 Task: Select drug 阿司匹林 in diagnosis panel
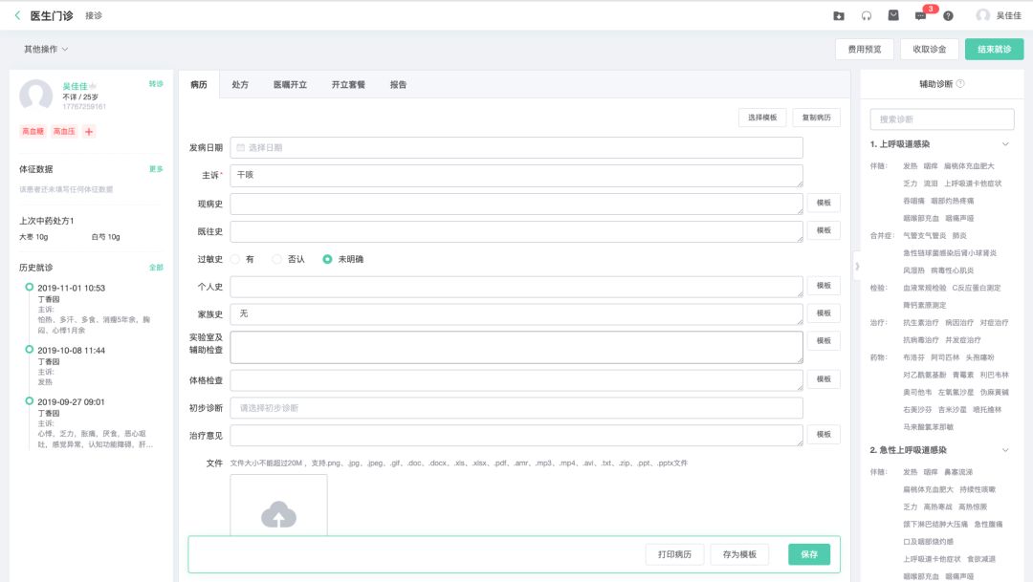[x=945, y=357]
